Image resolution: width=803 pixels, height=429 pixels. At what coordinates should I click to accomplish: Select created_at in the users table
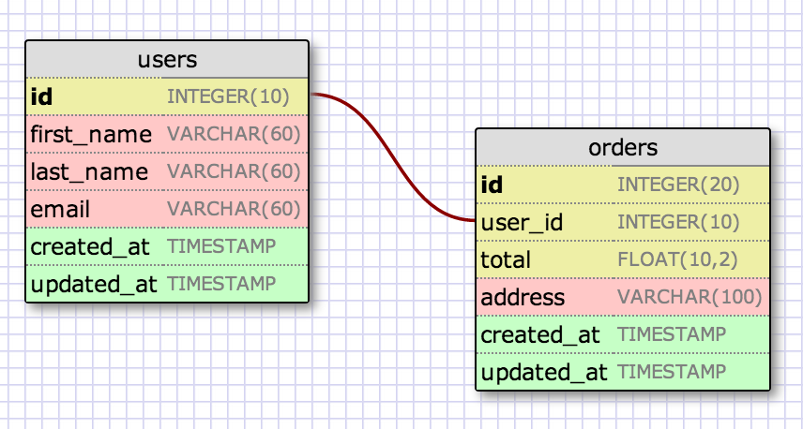(x=93, y=246)
